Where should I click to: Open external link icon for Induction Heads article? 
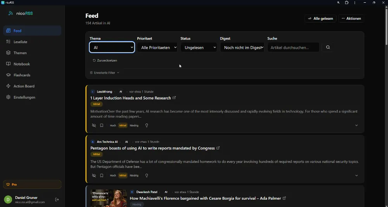coord(174,98)
